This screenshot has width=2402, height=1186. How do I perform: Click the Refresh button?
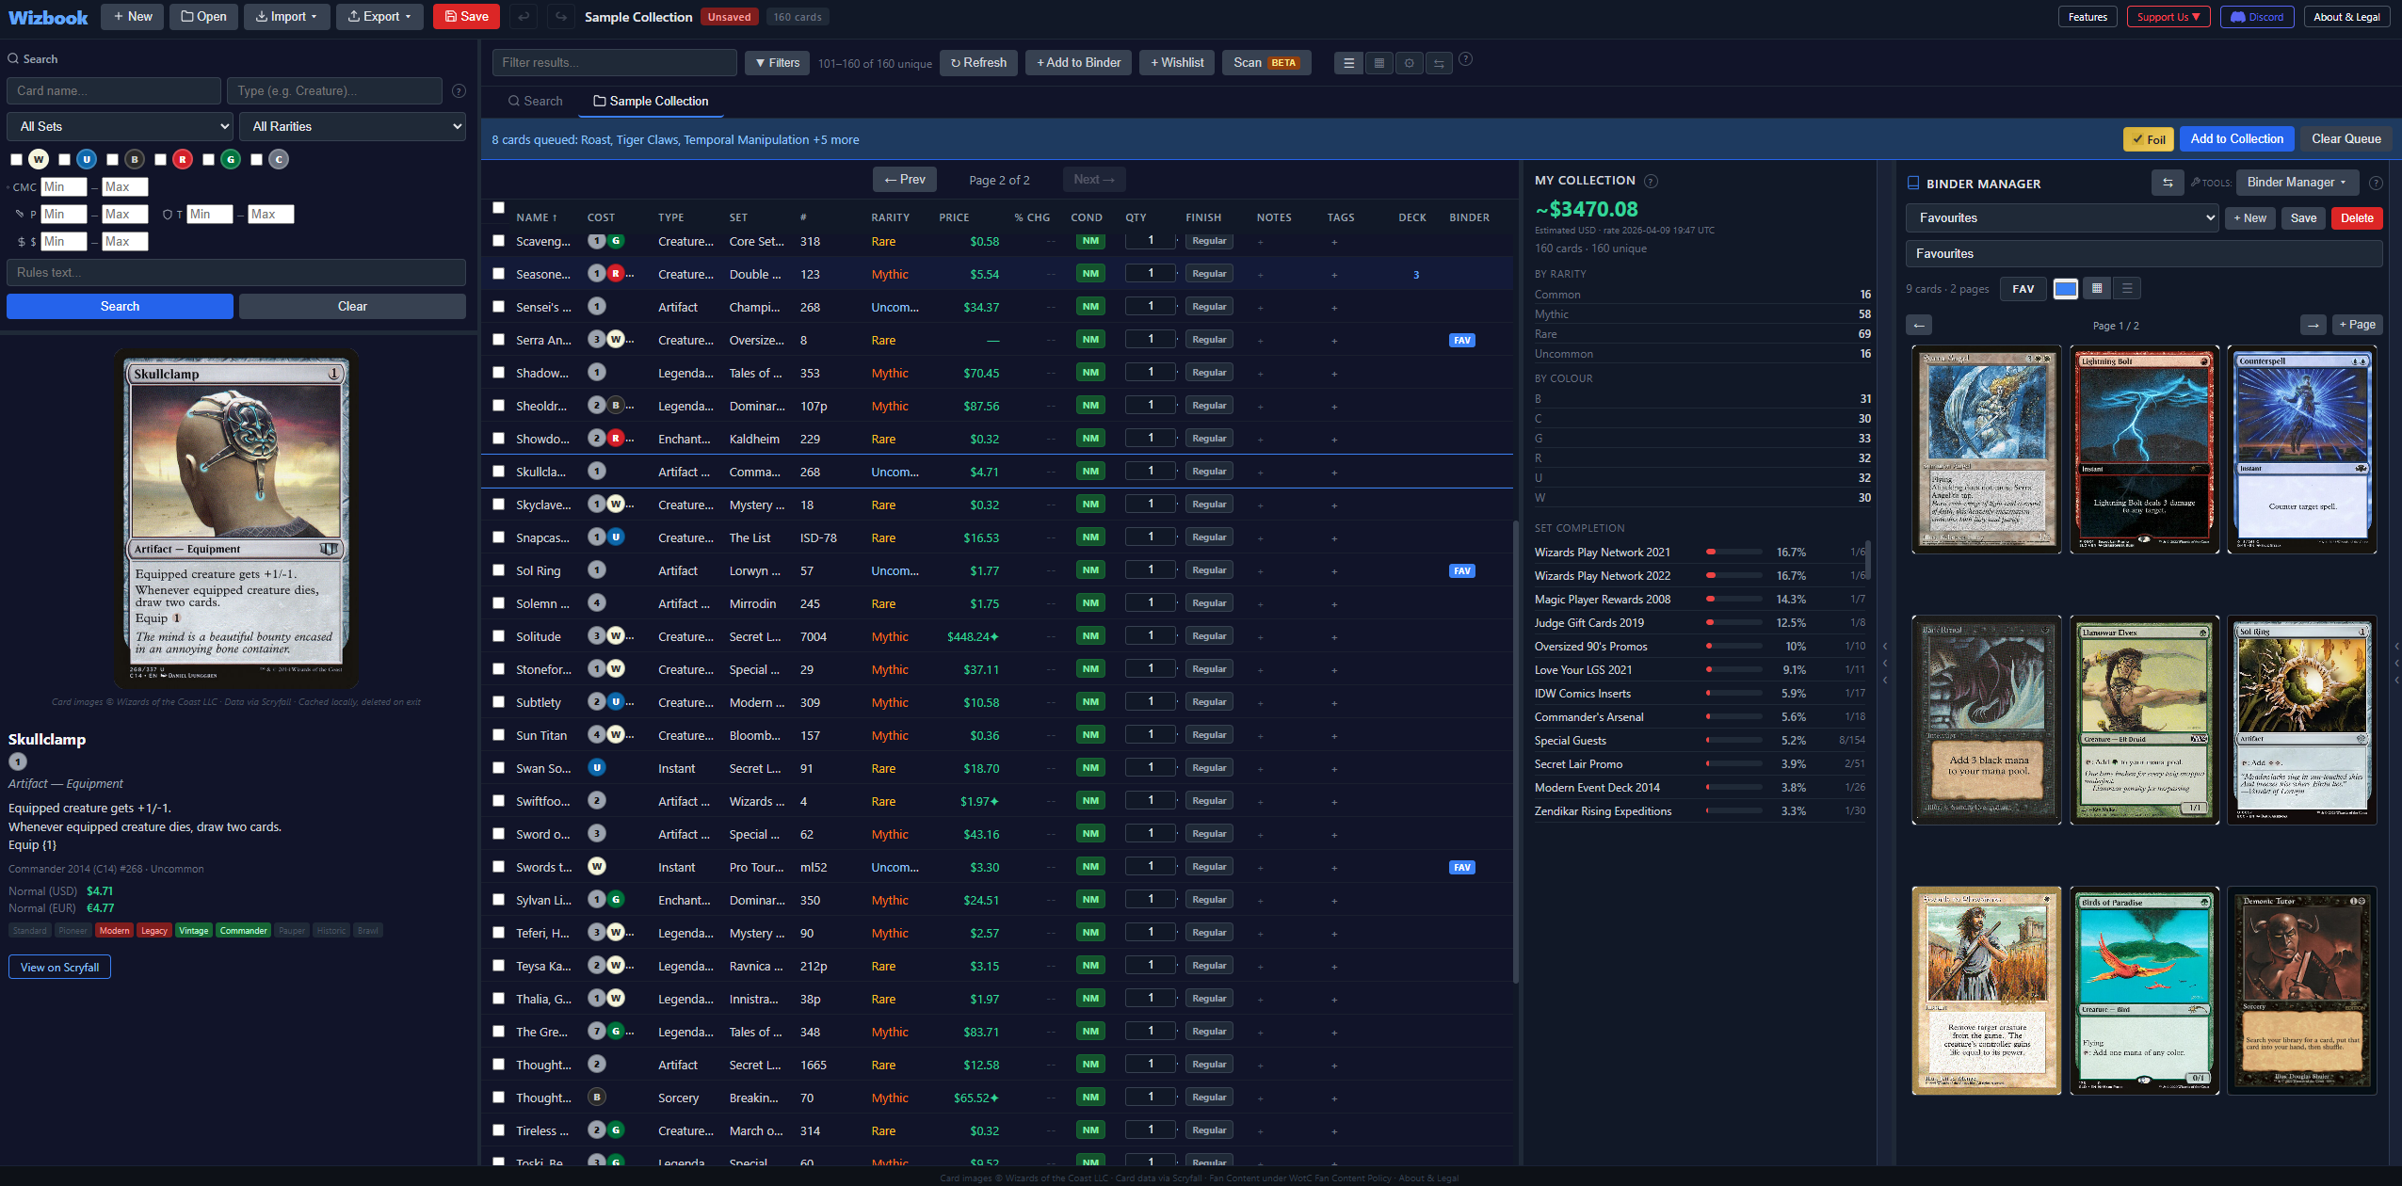[x=978, y=62]
